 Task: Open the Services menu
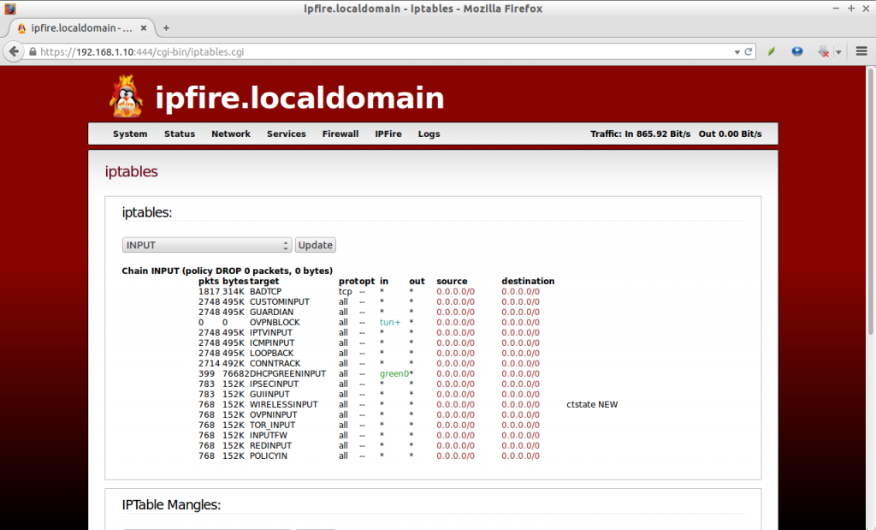[x=286, y=134]
